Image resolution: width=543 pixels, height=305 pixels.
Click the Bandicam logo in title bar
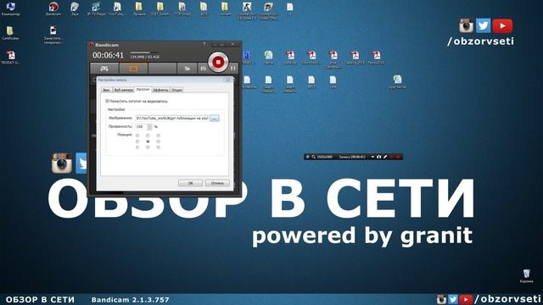point(92,45)
